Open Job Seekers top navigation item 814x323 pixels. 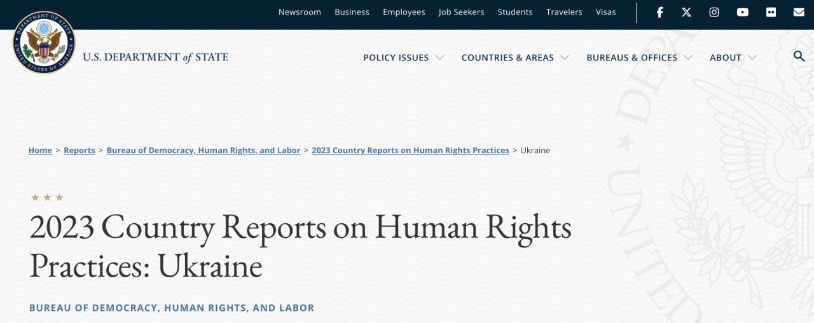tap(461, 12)
